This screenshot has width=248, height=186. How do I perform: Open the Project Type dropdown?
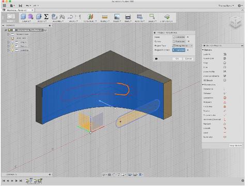(x=182, y=45)
